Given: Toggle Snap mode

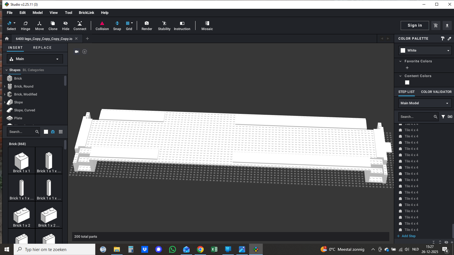Looking at the screenshot, I should [x=117, y=25].
